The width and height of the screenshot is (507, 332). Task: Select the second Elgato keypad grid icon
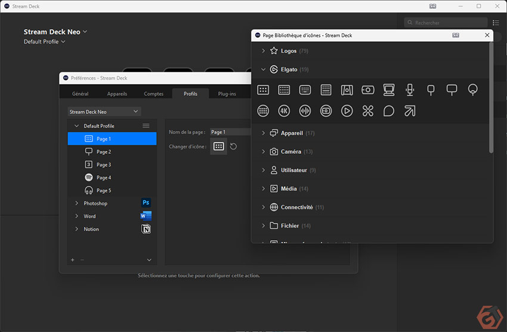[x=284, y=90]
